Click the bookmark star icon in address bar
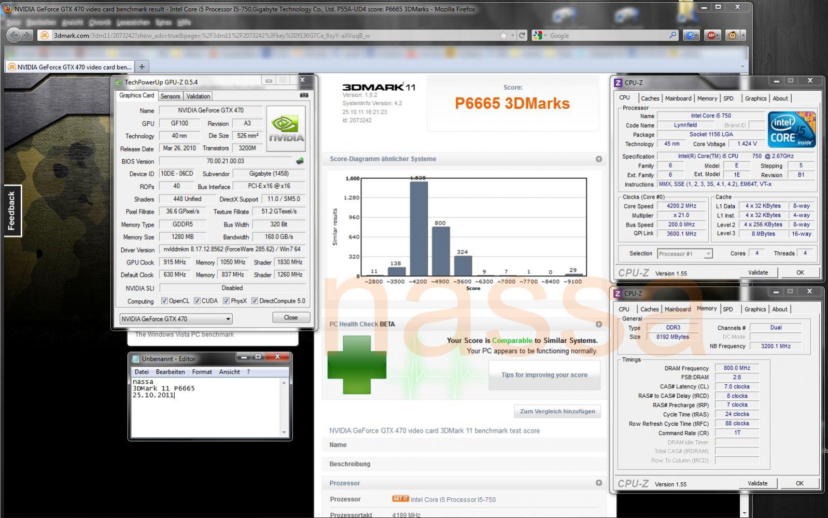 pos(503,35)
